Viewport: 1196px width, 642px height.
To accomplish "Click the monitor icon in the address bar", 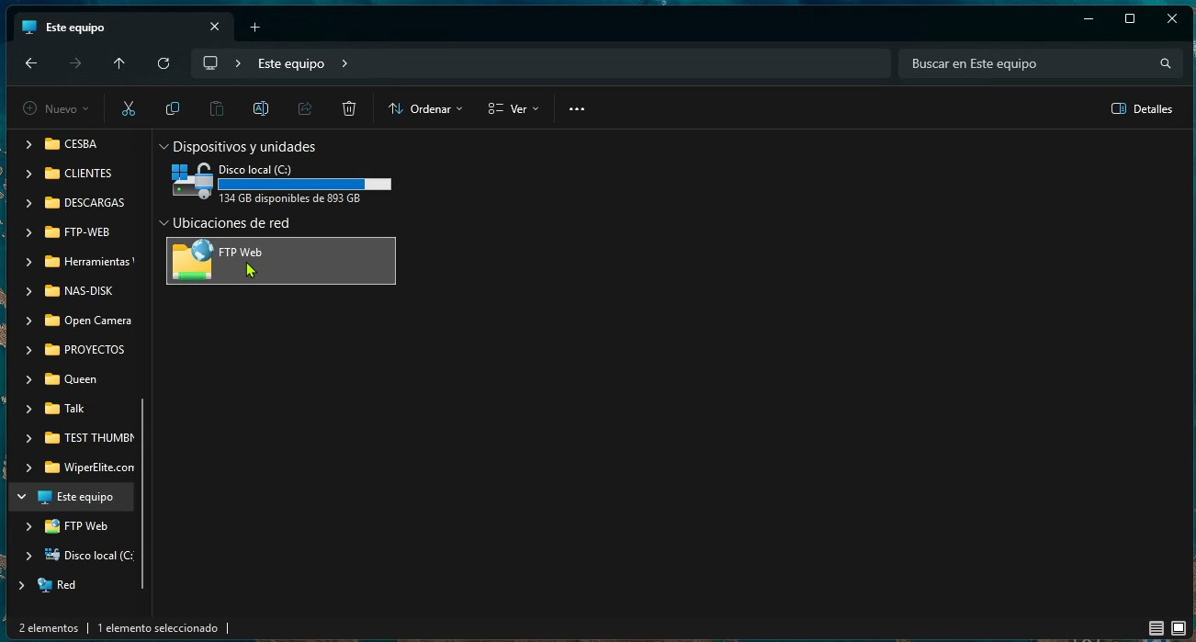I will click(210, 63).
